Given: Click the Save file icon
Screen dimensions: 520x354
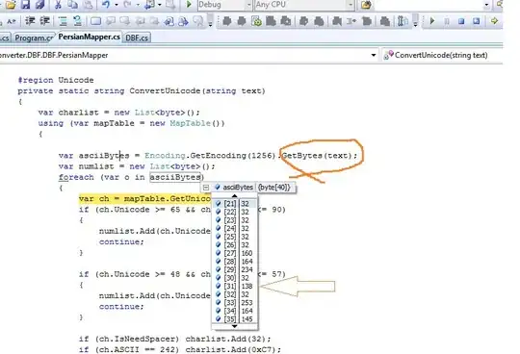Looking at the screenshot, I should 25,5.
